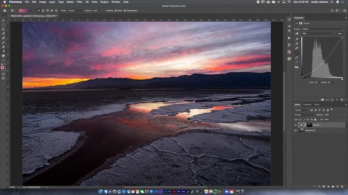Click the Curves 1 layer mask thumbnail
Screen dimensions: 348x195
tap(309, 125)
